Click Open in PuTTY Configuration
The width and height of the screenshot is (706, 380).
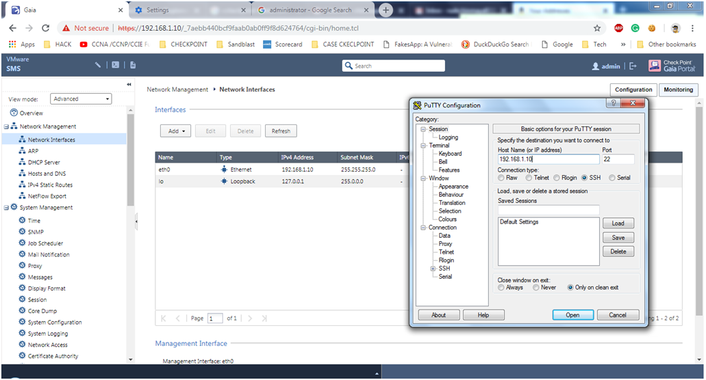point(572,315)
